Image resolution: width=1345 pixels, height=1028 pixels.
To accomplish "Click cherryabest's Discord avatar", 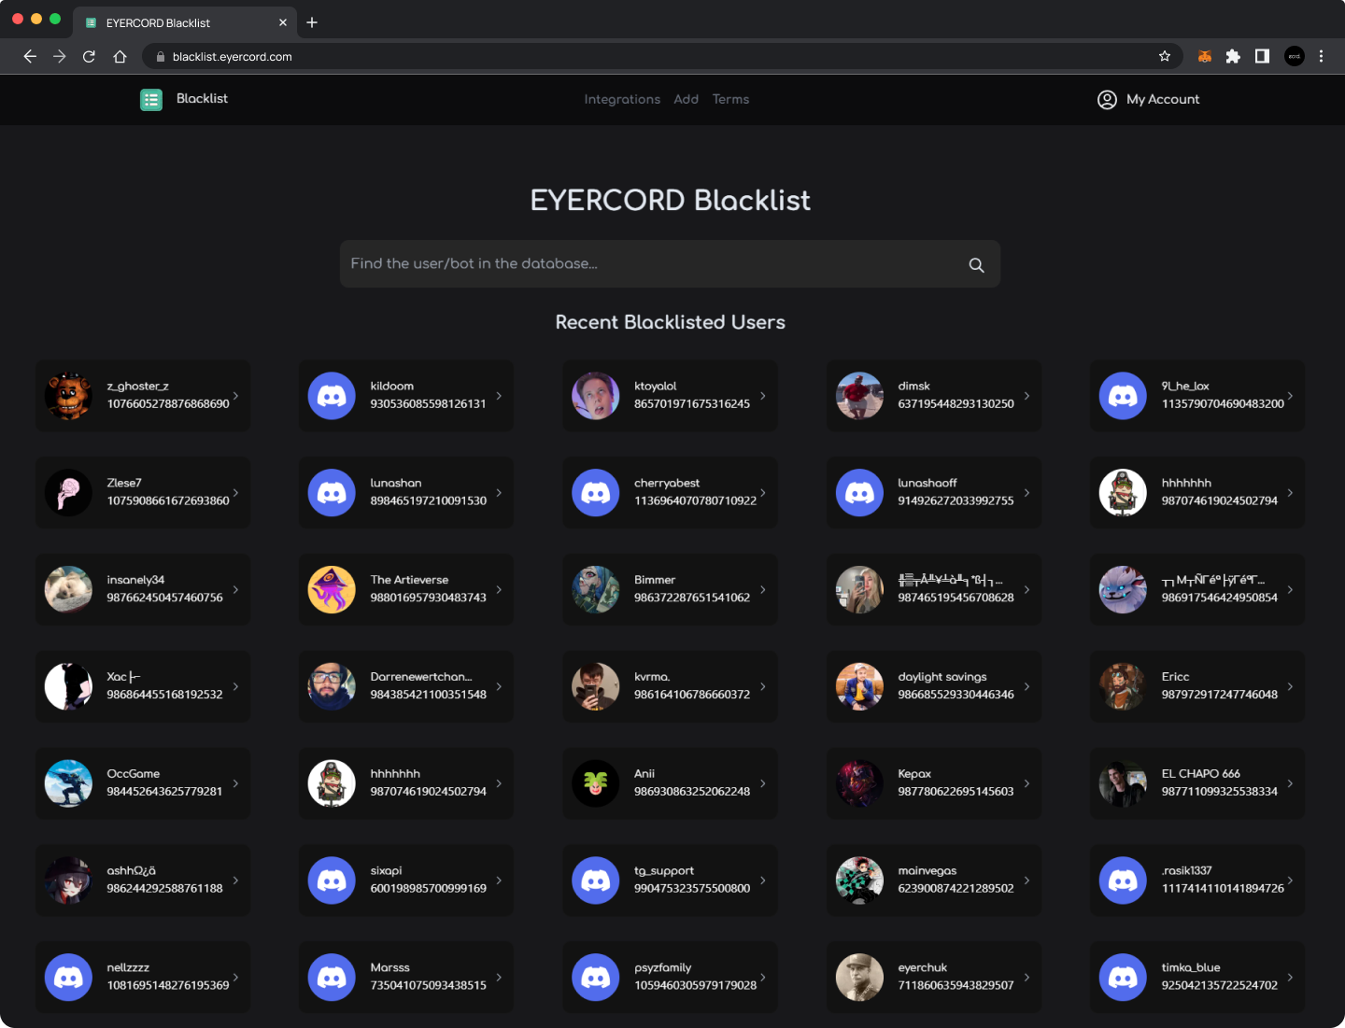I will click(x=596, y=493).
